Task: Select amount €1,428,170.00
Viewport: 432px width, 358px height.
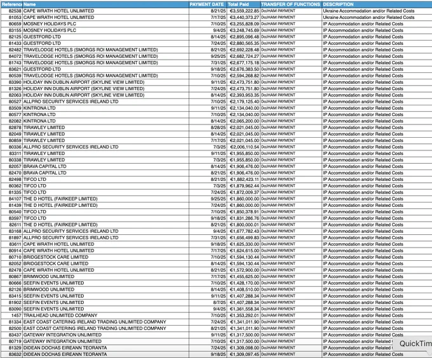Action: (245, 283)
